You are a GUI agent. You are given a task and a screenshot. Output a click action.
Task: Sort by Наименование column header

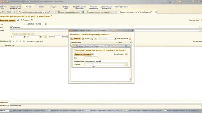click(x=94, y=42)
